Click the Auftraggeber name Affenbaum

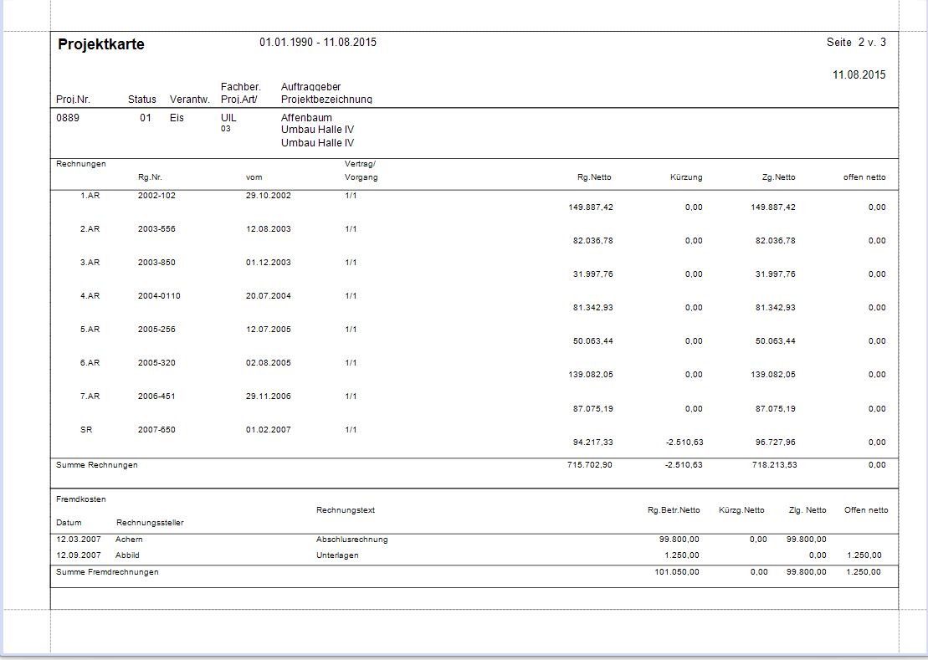click(306, 118)
